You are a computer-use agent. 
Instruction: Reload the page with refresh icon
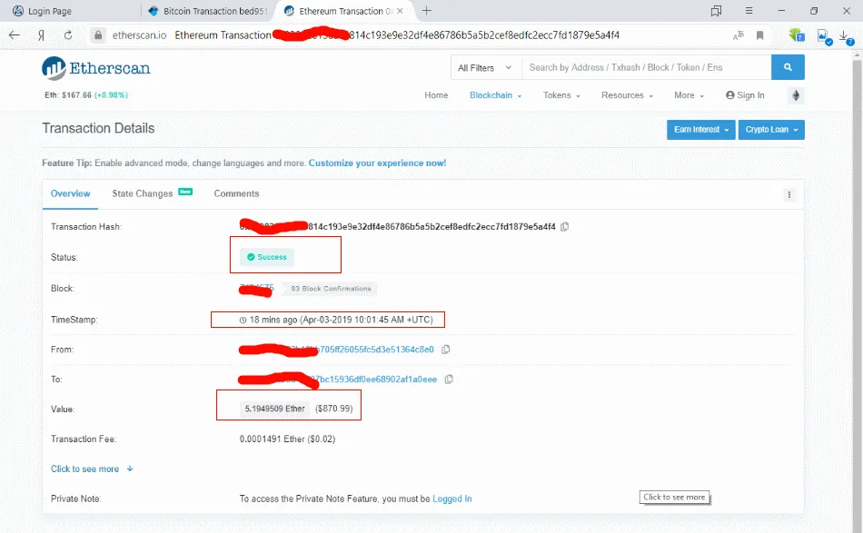click(x=68, y=35)
